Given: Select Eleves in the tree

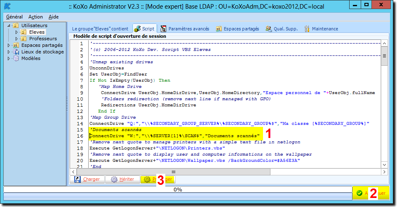Looking at the screenshot, I should [x=37, y=32].
